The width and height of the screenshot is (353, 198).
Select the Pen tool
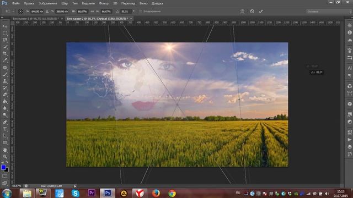5,122
